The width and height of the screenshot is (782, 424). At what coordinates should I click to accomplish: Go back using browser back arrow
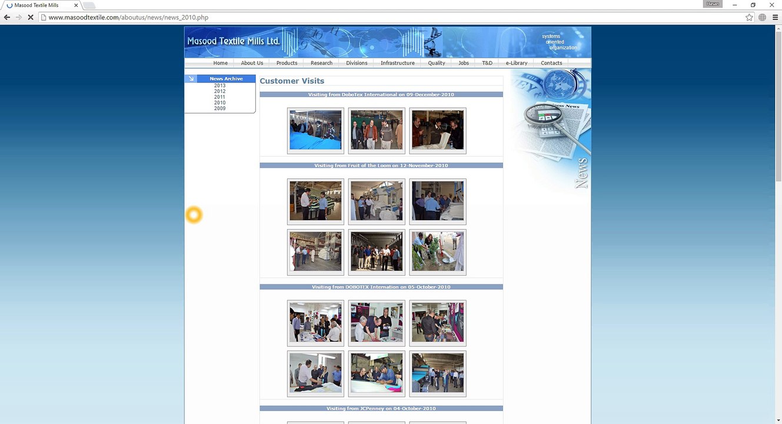(x=7, y=17)
